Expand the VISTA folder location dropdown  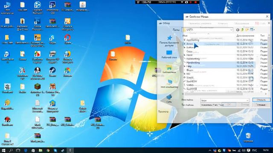click(231, 30)
